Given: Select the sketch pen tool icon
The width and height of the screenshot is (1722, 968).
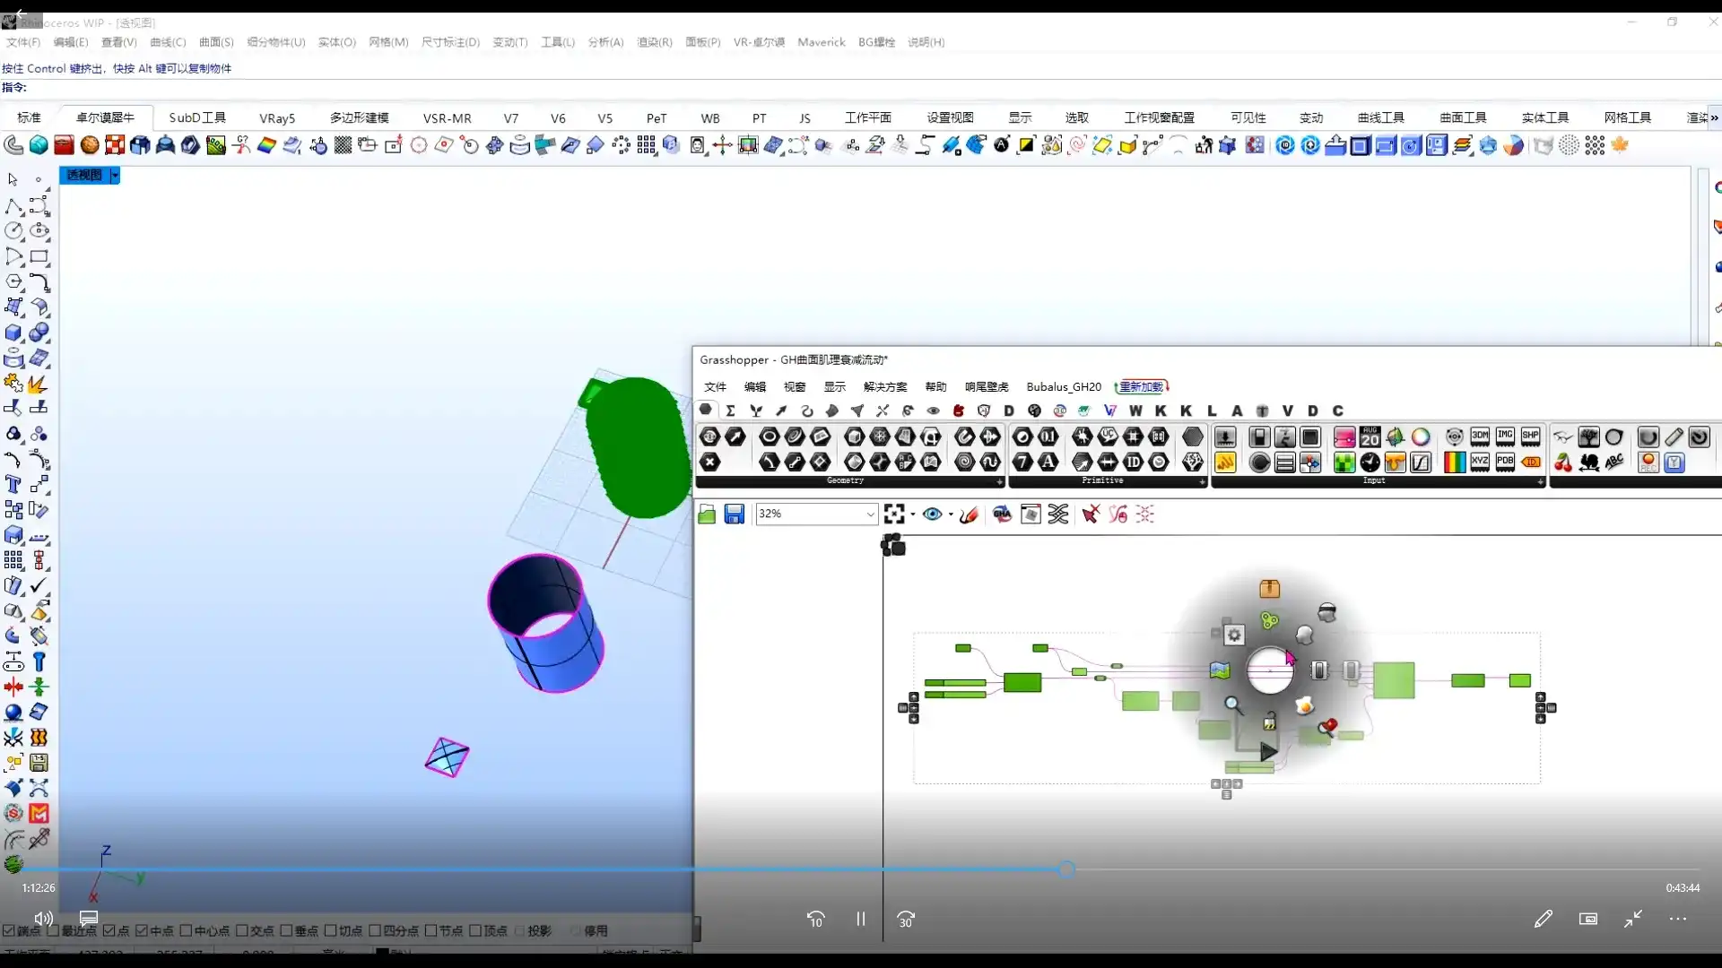Looking at the screenshot, I should tap(969, 514).
